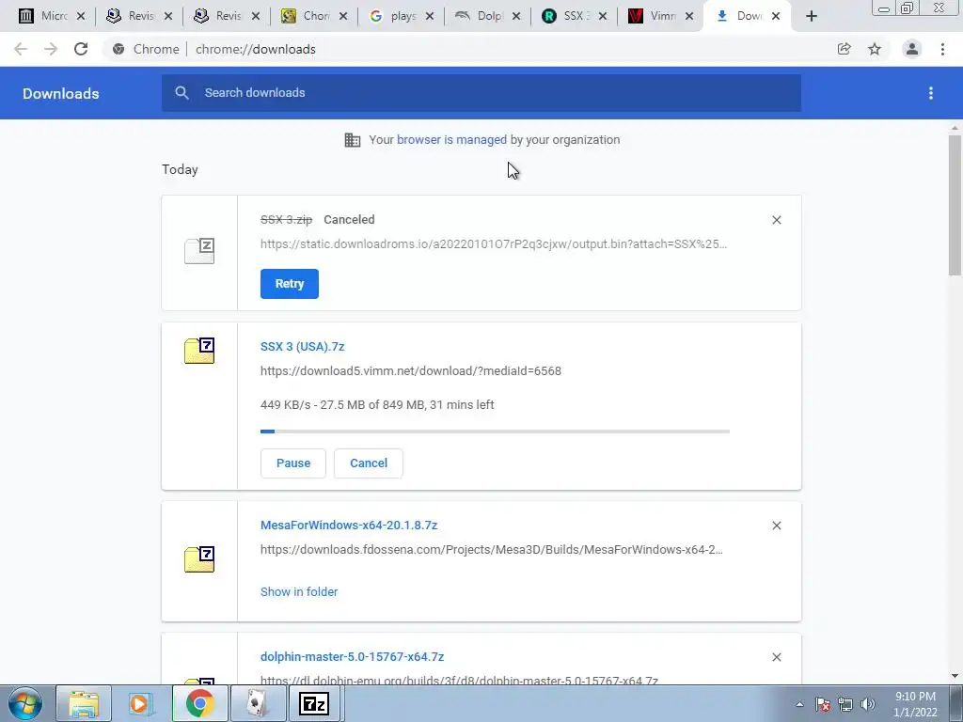Remove dolphin-master entry from the list

tap(776, 657)
